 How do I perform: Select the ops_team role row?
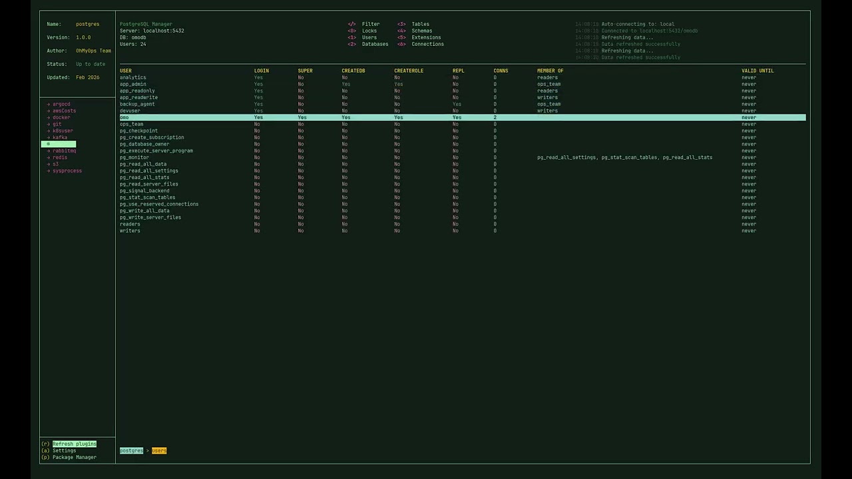point(463,124)
